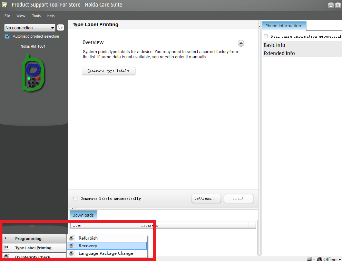
Task: Click the refresh connection icon
Action: pos(60,28)
